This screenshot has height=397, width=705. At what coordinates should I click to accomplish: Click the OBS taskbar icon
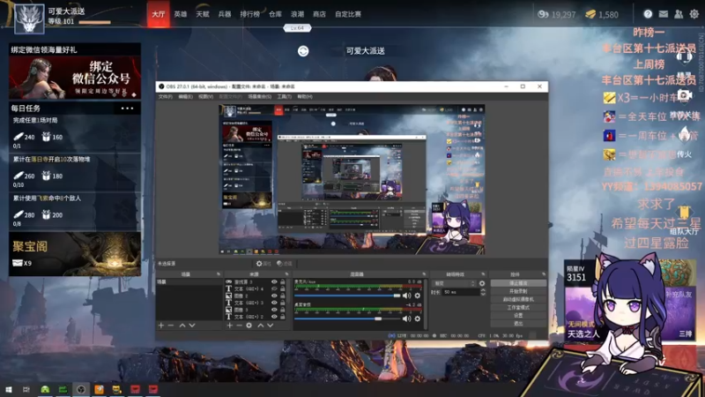click(81, 389)
